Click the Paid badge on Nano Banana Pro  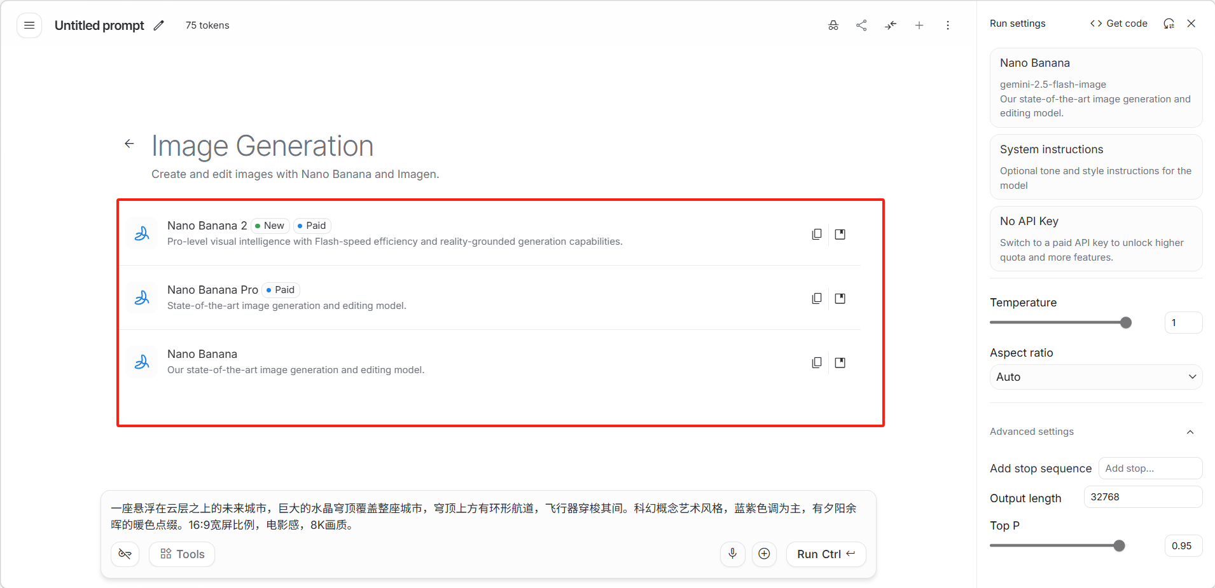point(281,290)
